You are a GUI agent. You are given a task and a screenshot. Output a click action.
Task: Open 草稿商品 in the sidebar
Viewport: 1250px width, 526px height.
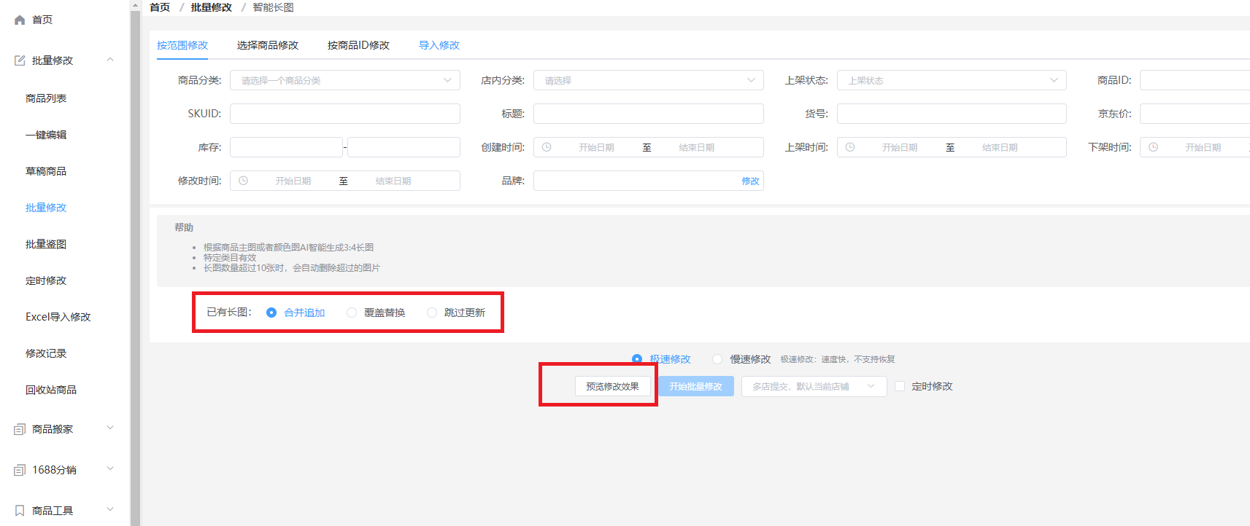click(x=46, y=171)
